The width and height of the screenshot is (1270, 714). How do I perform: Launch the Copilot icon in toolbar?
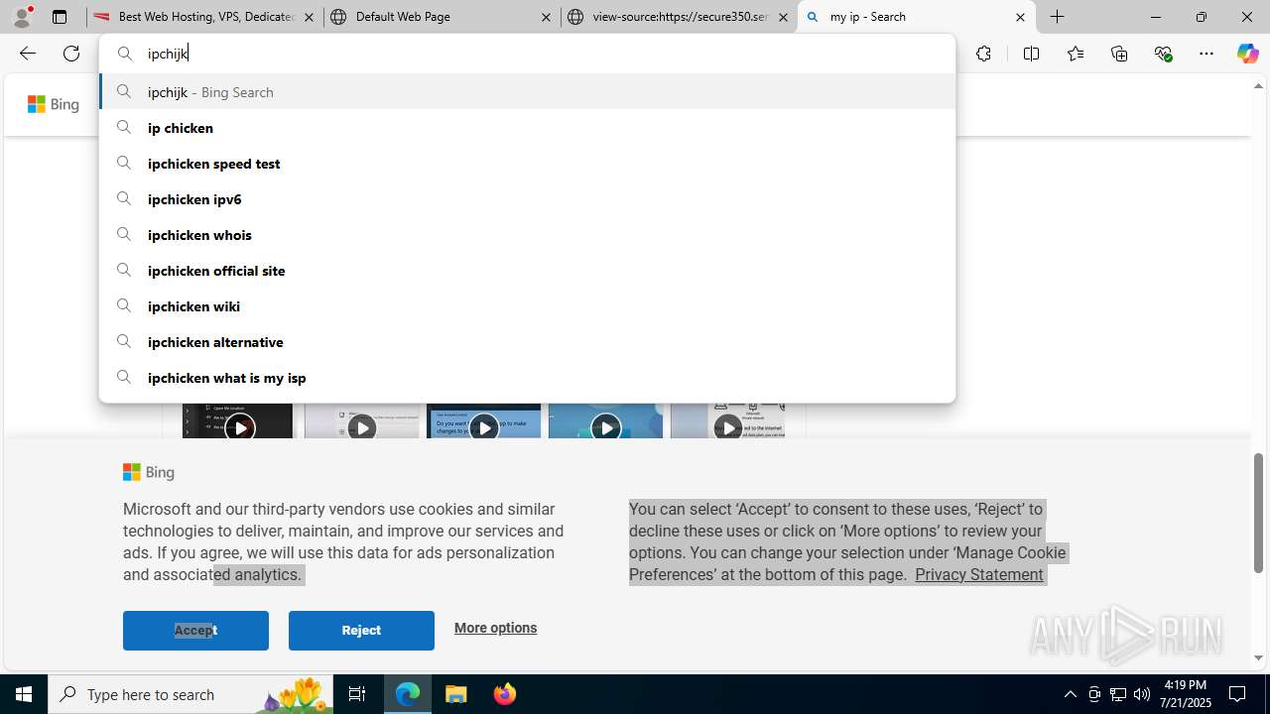tap(1247, 54)
